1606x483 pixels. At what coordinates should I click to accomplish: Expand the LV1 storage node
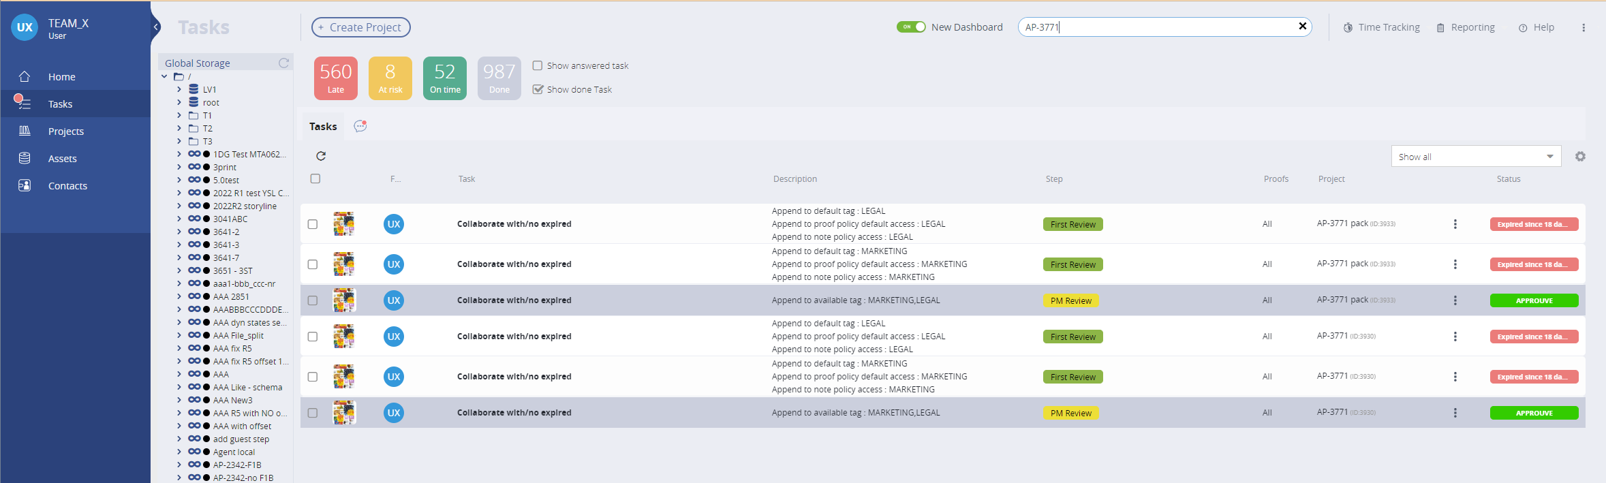point(179,89)
